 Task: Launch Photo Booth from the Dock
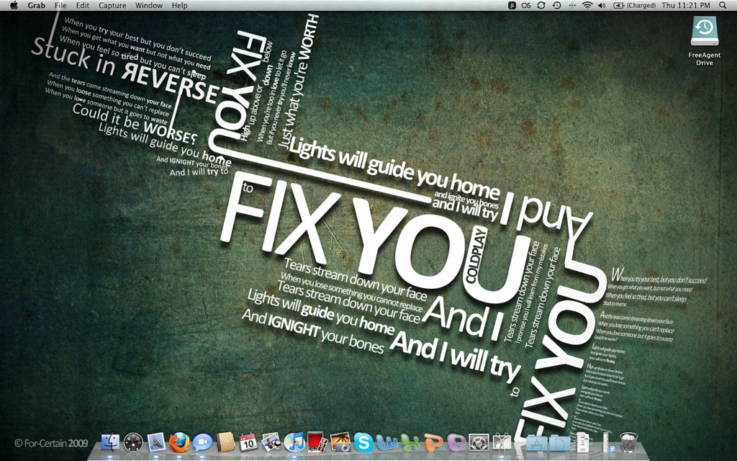pyautogui.click(x=317, y=443)
